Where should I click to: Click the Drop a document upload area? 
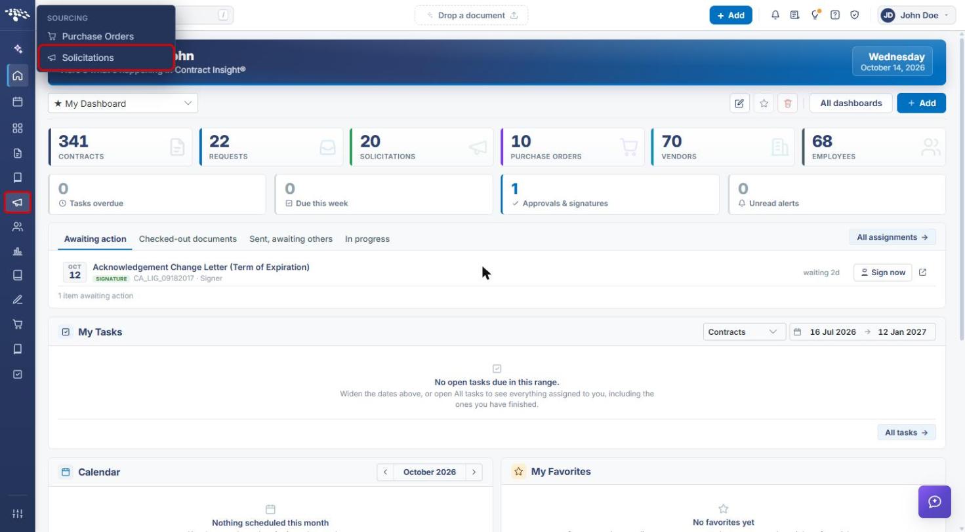[x=471, y=15]
